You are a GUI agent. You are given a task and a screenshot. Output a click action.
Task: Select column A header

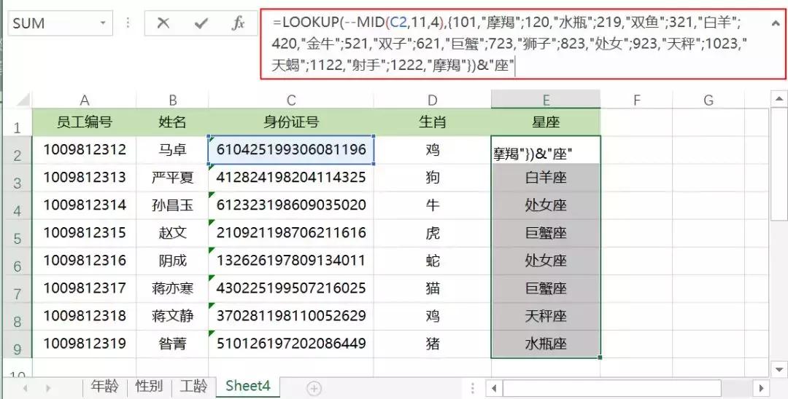85,100
